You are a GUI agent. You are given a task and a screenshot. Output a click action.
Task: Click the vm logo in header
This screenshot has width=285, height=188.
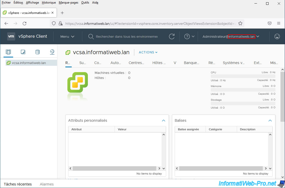pyautogui.click(x=11, y=36)
